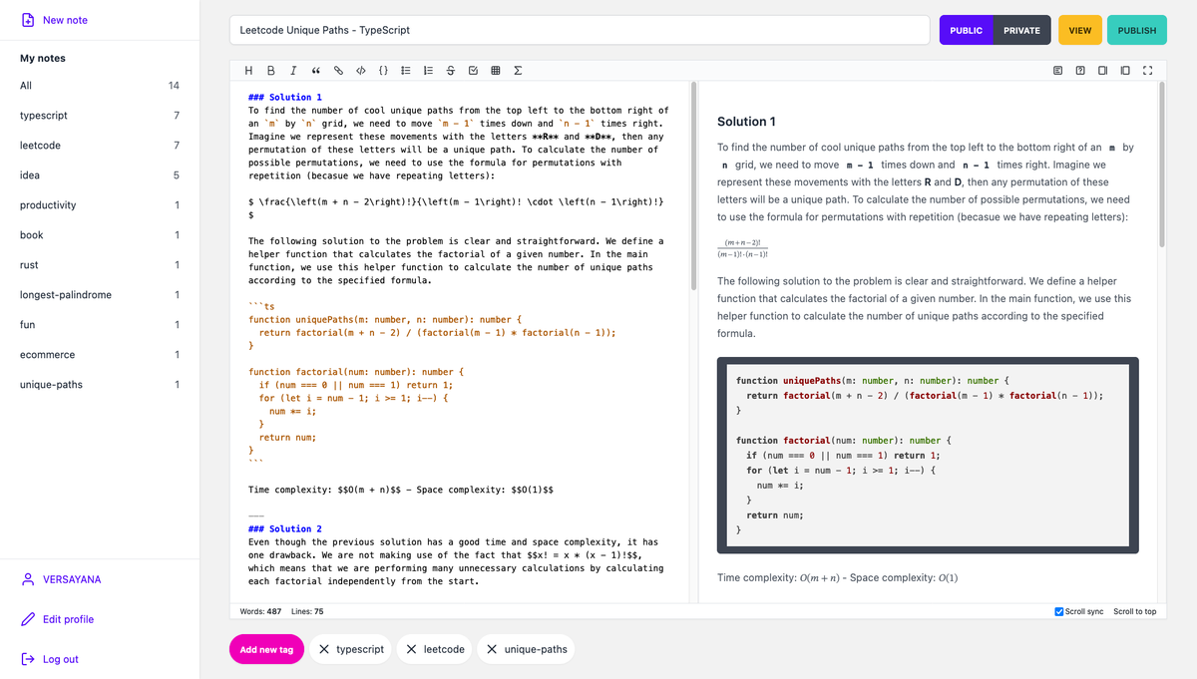
Task: Click the note title input field
Action: tap(580, 30)
